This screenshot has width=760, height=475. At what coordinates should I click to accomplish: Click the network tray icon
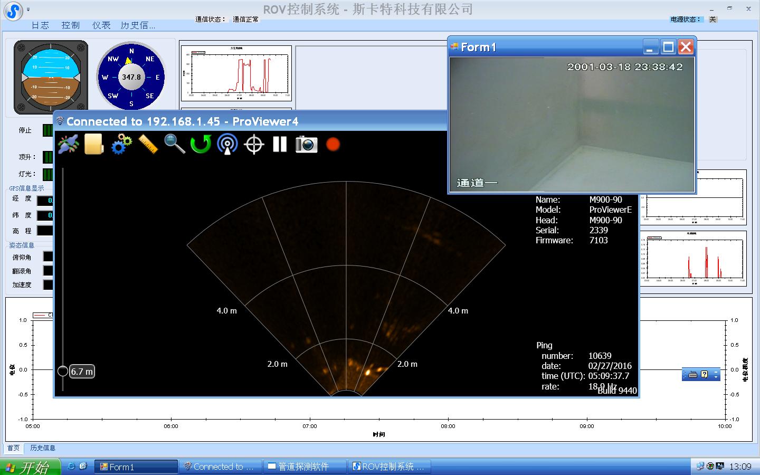click(700, 467)
